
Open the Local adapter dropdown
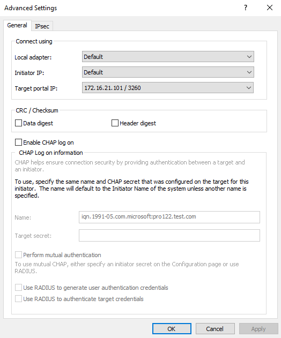coord(168,57)
